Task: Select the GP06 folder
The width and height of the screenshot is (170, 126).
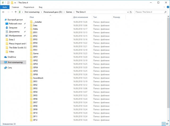Action: pos(35,74)
